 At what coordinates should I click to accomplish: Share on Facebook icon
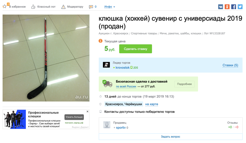coord(233,7)
